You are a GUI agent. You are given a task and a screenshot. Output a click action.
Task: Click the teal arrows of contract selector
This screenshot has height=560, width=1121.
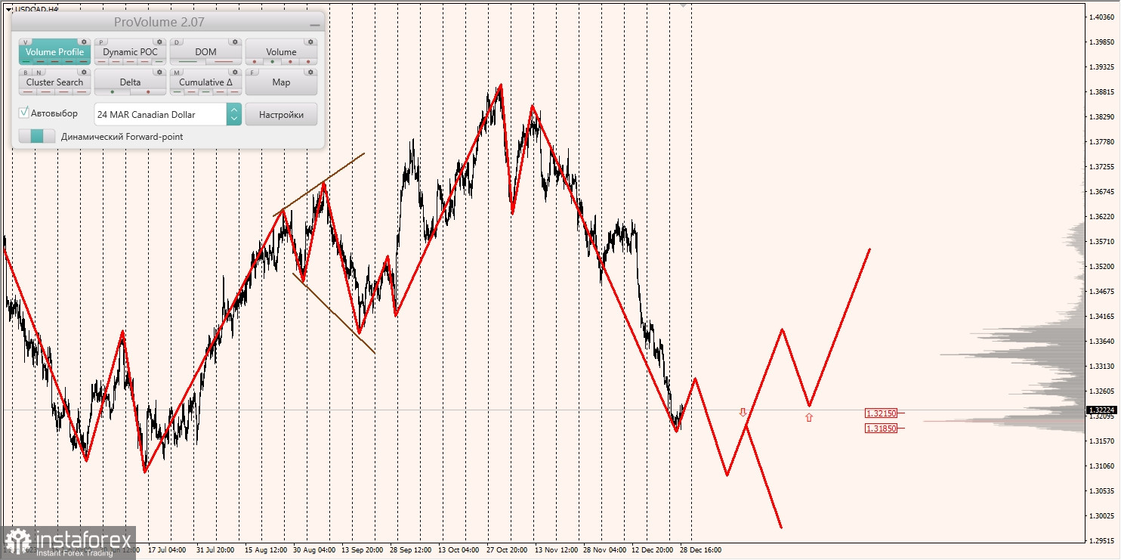(x=234, y=114)
